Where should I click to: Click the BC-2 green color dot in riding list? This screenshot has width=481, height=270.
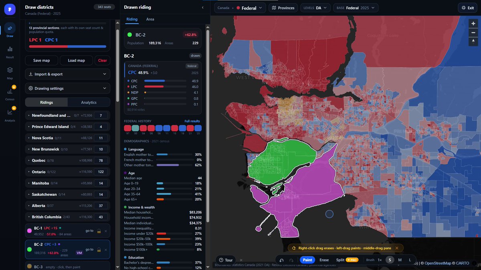[x=29, y=249]
